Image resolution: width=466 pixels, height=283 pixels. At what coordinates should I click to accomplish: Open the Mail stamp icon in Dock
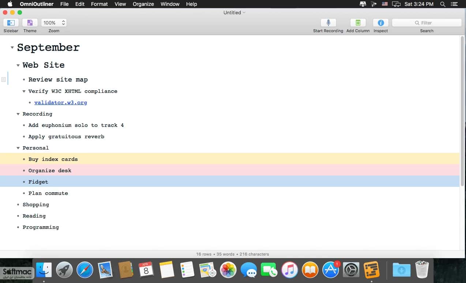105,270
